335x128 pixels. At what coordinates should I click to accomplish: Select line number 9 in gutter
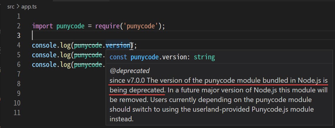[x=18, y=93]
